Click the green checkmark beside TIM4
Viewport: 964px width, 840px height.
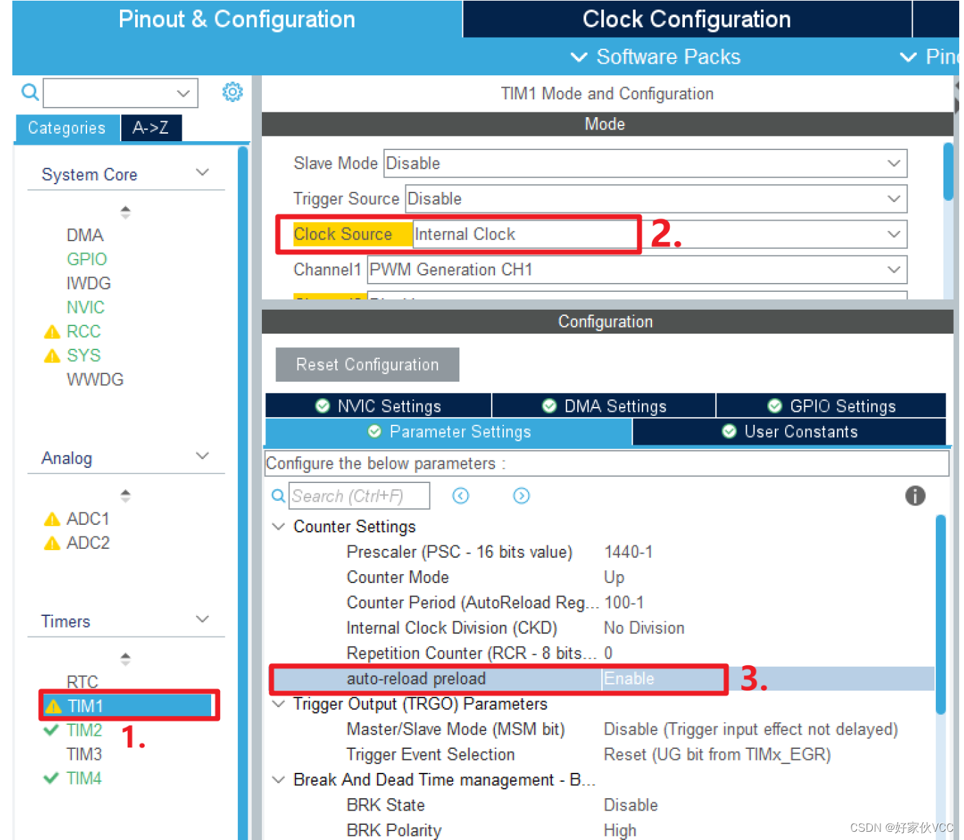tap(51, 778)
